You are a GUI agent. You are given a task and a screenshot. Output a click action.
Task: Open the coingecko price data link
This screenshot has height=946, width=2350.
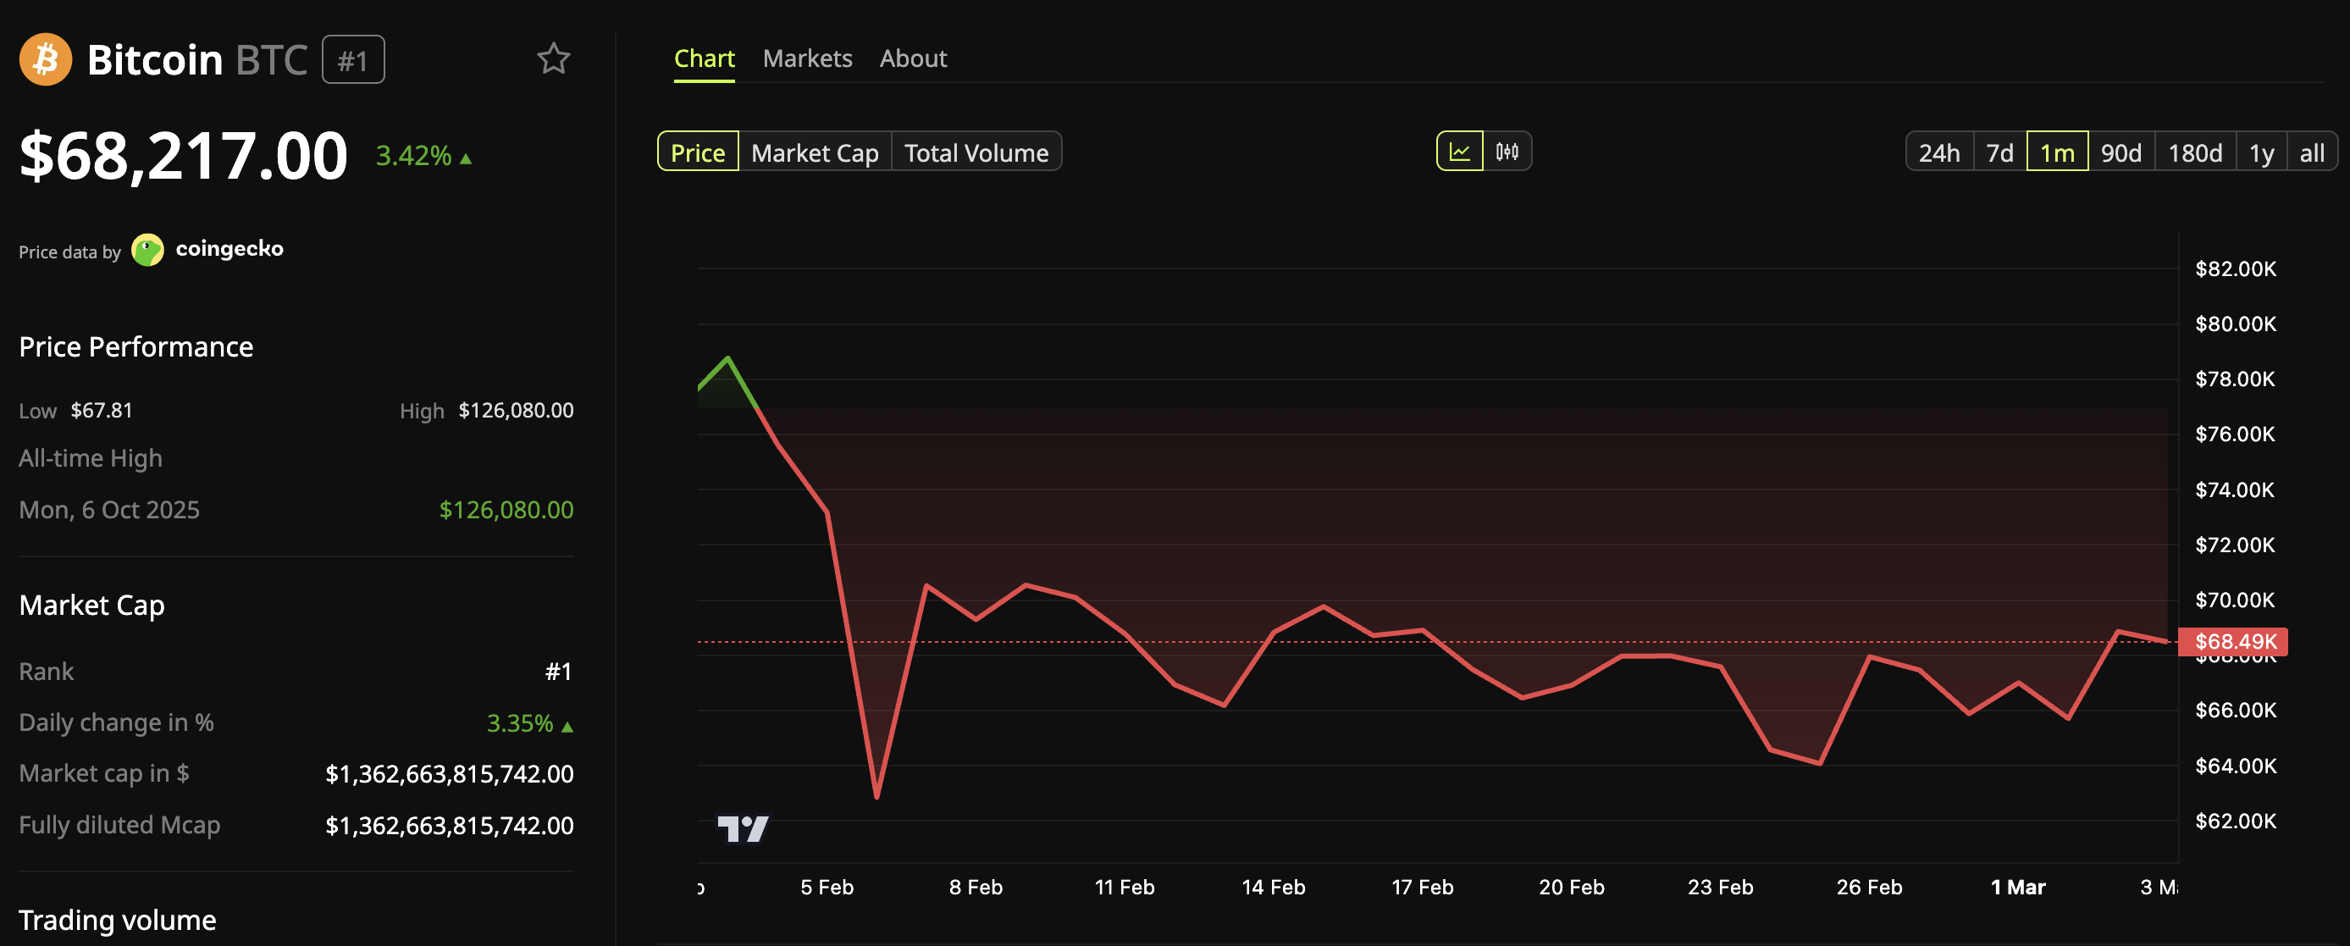[229, 248]
